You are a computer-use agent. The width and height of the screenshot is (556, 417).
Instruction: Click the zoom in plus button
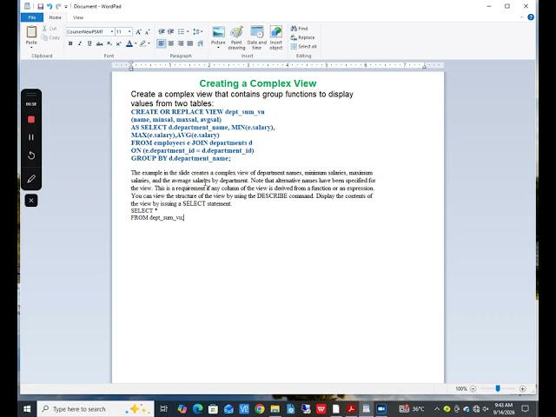(x=523, y=389)
